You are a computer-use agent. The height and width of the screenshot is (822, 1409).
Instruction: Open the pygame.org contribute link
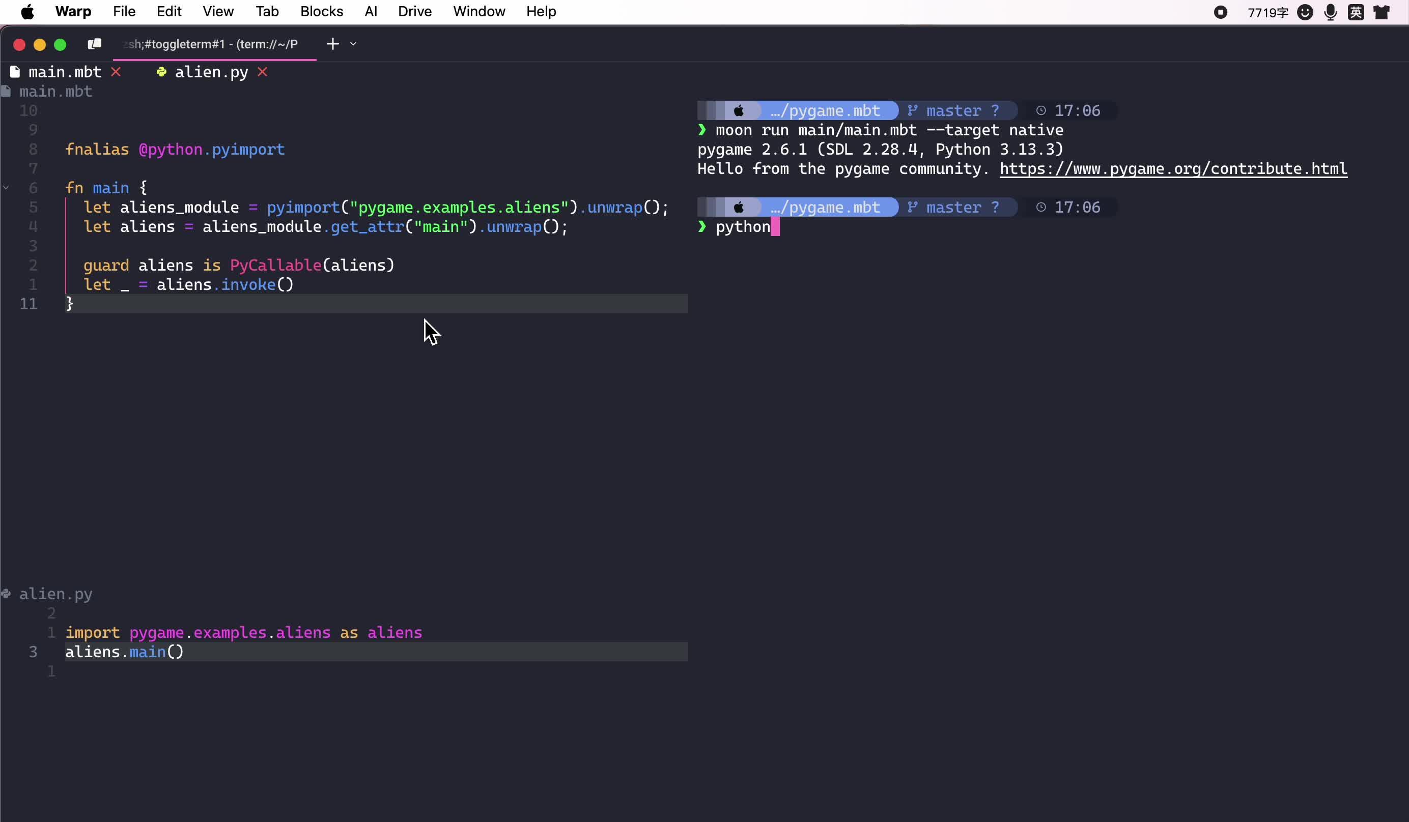tap(1172, 169)
